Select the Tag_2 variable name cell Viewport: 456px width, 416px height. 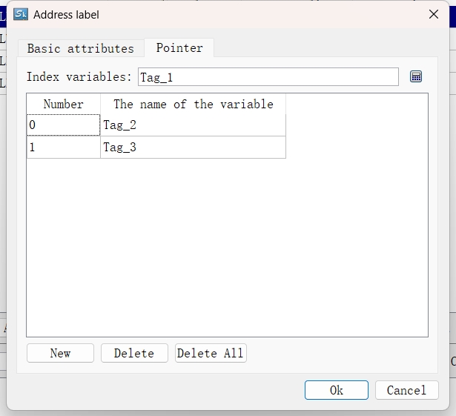tap(193, 125)
